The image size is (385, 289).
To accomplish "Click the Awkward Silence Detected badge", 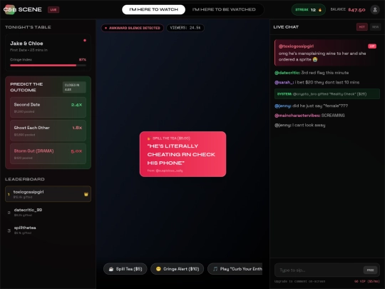I will 133,28.
